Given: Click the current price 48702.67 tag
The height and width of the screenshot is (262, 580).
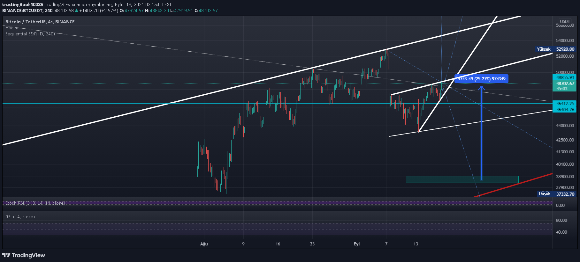Looking at the screenshot, I should click(x=565, y=84).
